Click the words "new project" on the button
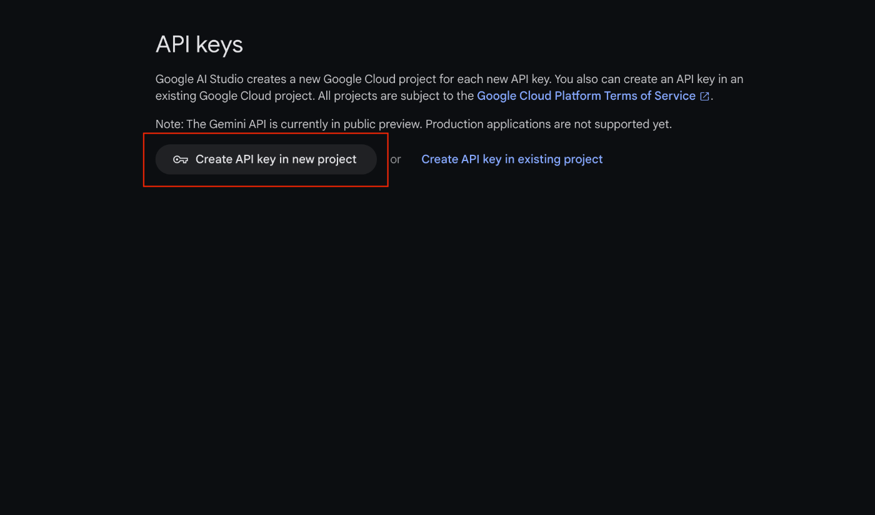Screen dimensions: 875x515 click(x=324, y=159)
